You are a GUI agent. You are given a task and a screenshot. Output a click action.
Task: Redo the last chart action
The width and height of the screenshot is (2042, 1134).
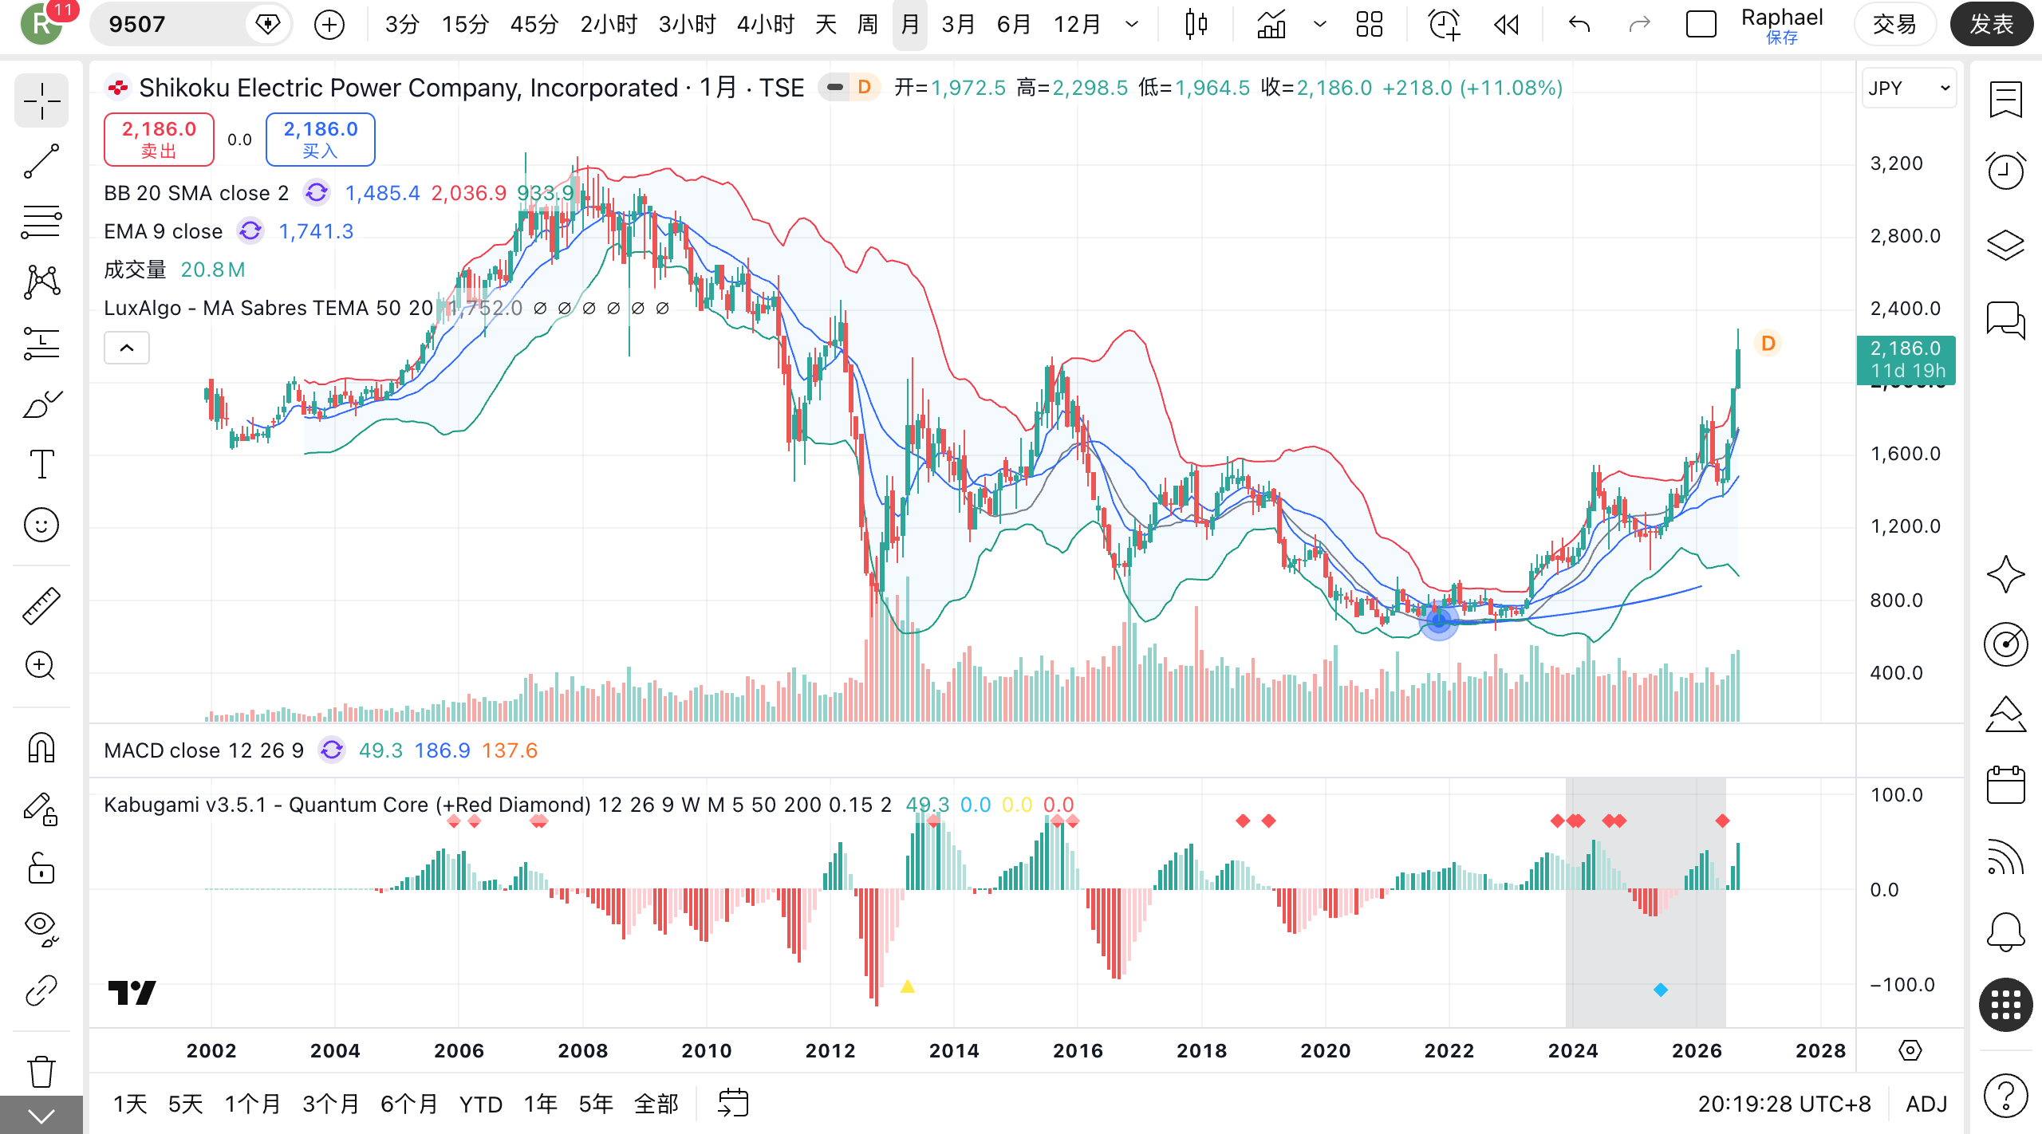1639,25
